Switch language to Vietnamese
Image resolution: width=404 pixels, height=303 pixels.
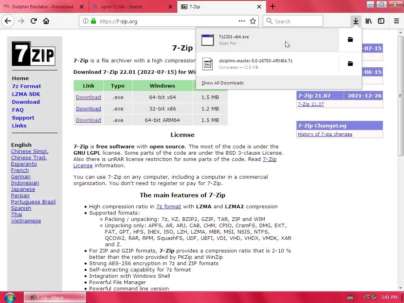pos(26,221)
